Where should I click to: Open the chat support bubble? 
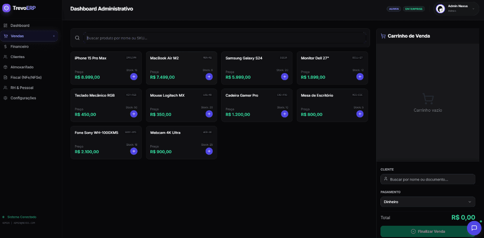click(474, 228)
